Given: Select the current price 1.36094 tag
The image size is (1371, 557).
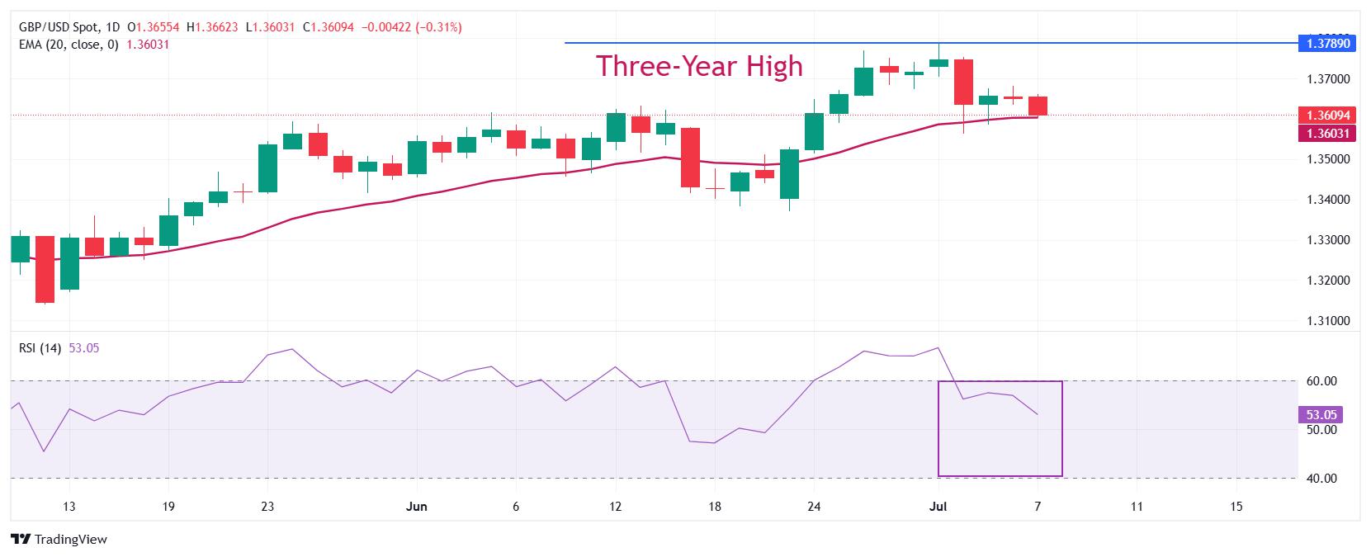Looking at the screenshot, I should [1327, 116].
